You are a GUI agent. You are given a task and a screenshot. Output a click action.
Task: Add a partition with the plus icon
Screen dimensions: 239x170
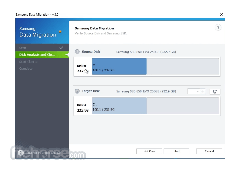point(203,91)
